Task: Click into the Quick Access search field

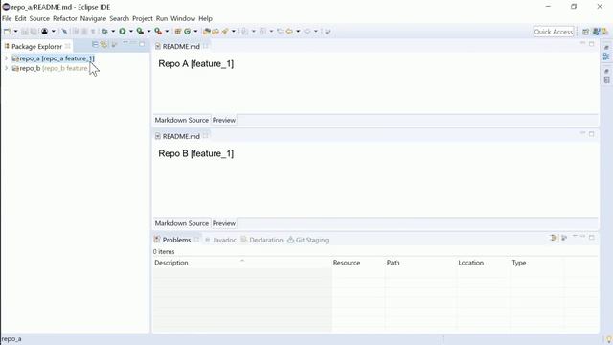Action: coord(554,32)
